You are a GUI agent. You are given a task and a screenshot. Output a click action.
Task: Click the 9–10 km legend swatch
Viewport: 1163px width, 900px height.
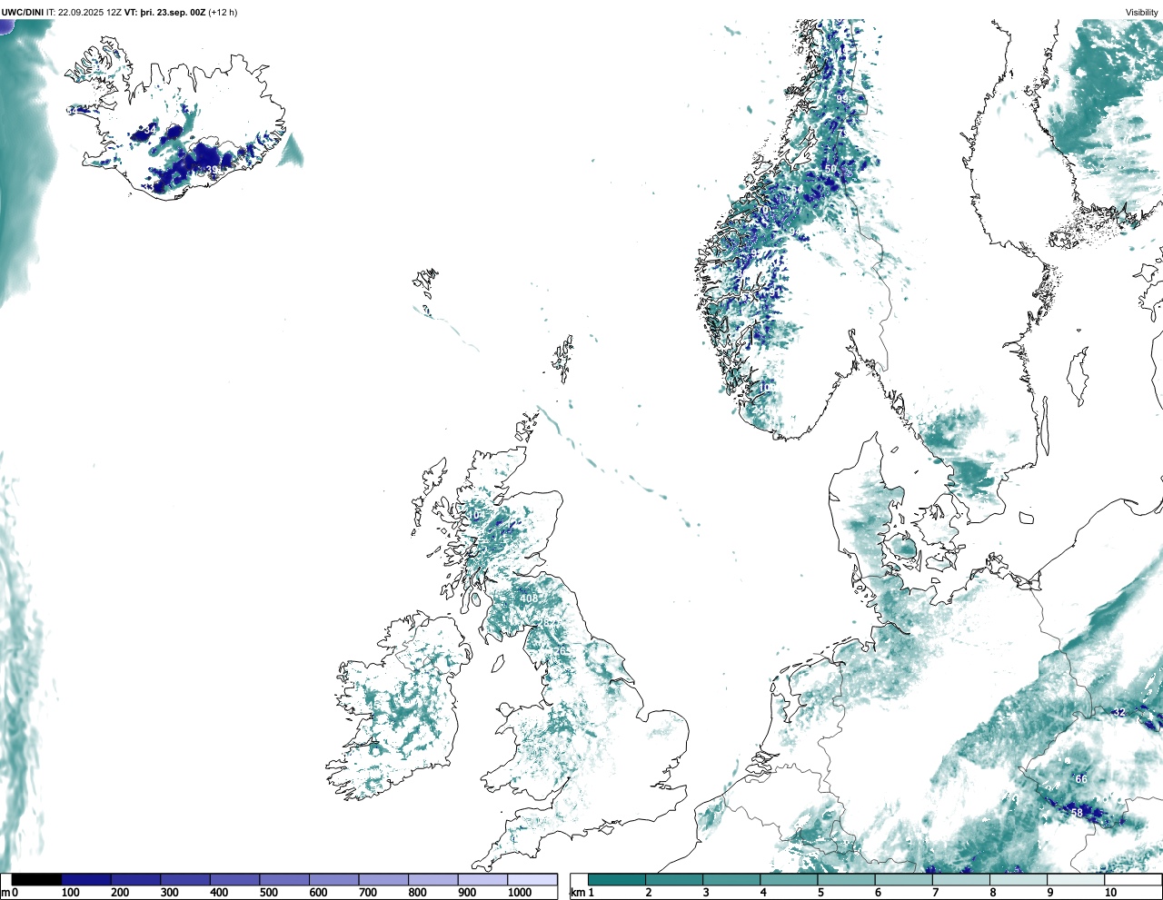coord(1075,879)
